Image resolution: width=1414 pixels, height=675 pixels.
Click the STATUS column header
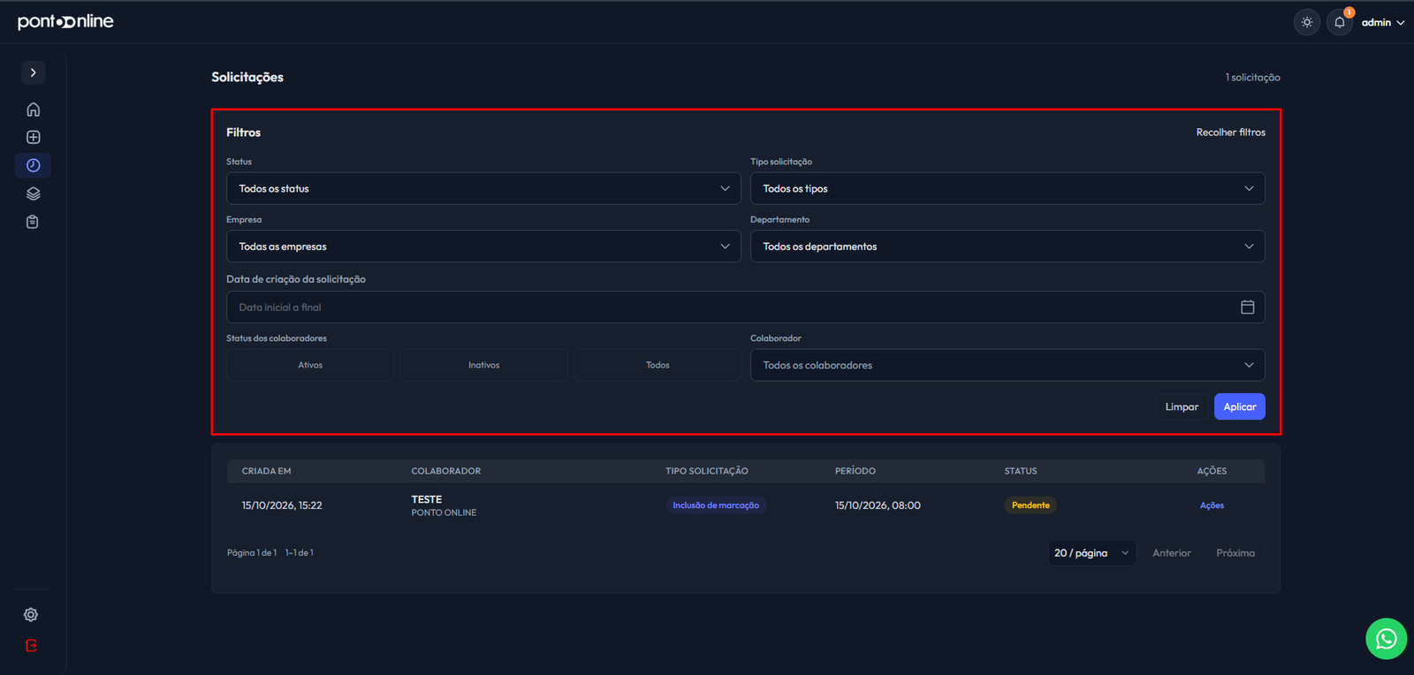coord(1021,471)
